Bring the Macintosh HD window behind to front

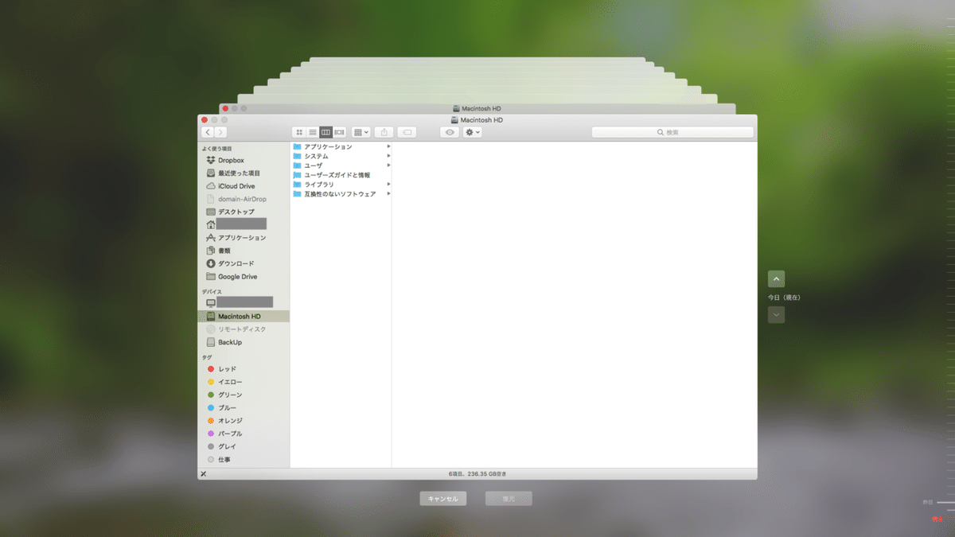click(x=477, y=108)
